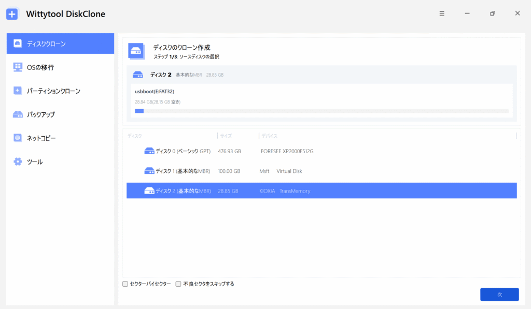The height and width of the screenshot is (309, 531).
Task: Click the 28.84 GB(28.15 GB 空き) text
Action: [x=158, y=102]
